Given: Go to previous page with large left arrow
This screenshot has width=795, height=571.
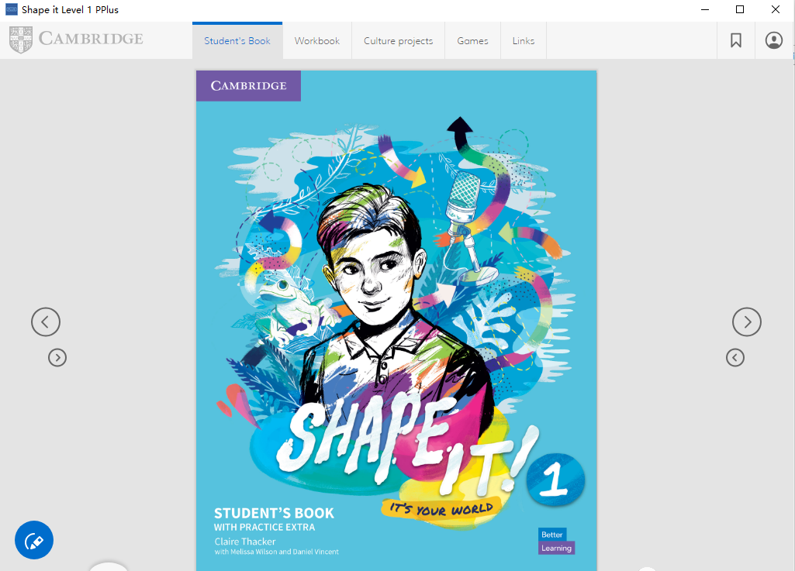Looking at the screenshot, I should pos(46,322).
